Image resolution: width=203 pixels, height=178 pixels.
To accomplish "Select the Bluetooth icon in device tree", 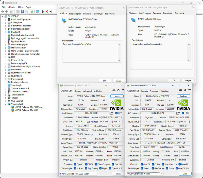I will (9, 32).
